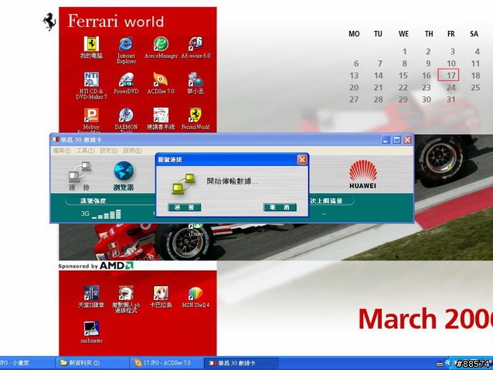Click the 取消 cancel button in the dialog

[x=280, y=207]
